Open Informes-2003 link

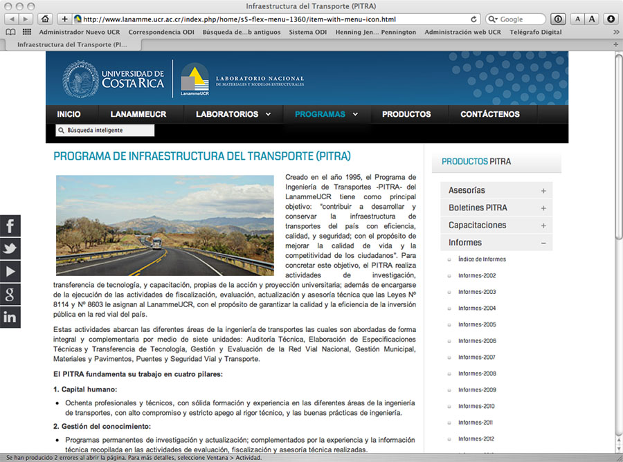point(477,292)
